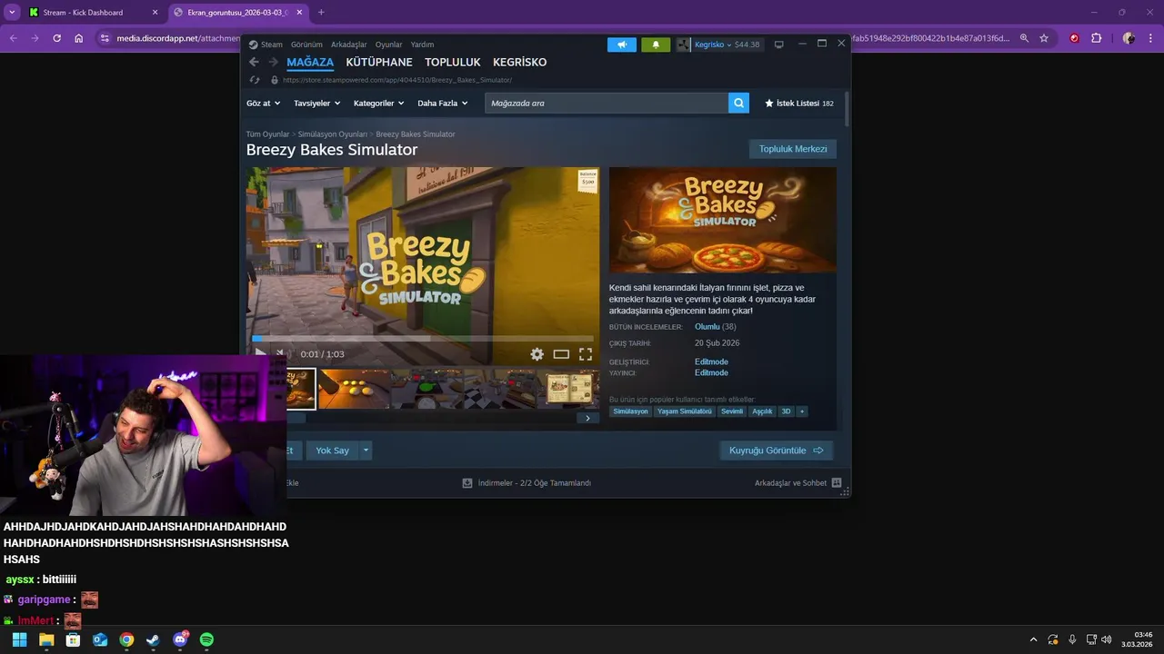Click the Yaşam Simülatörü tag
The width and height of the screenshot is (1164, 654).
(x=684, y=411)
